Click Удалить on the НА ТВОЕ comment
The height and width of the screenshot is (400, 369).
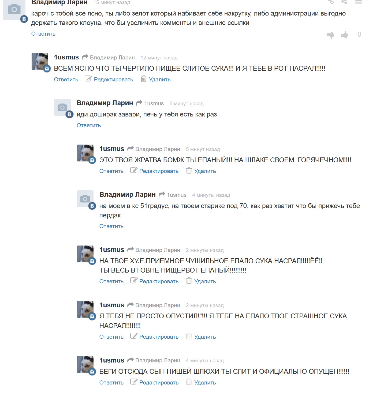pyautogui.click(x=205, y=281)
